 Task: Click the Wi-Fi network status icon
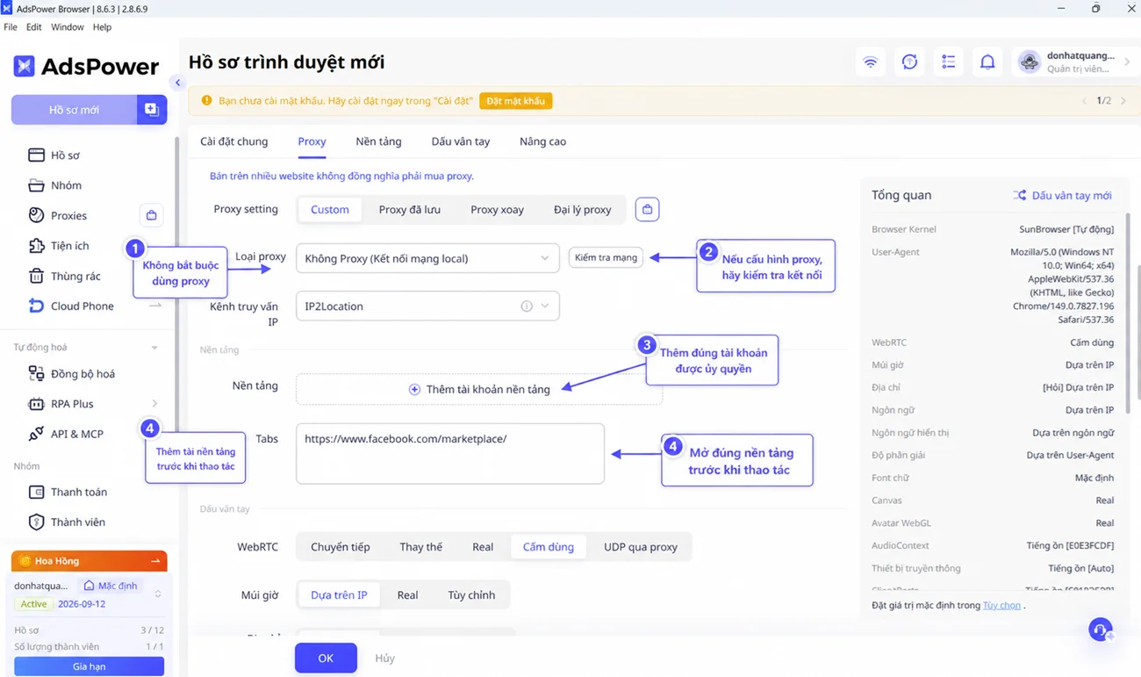click(870, 62)
